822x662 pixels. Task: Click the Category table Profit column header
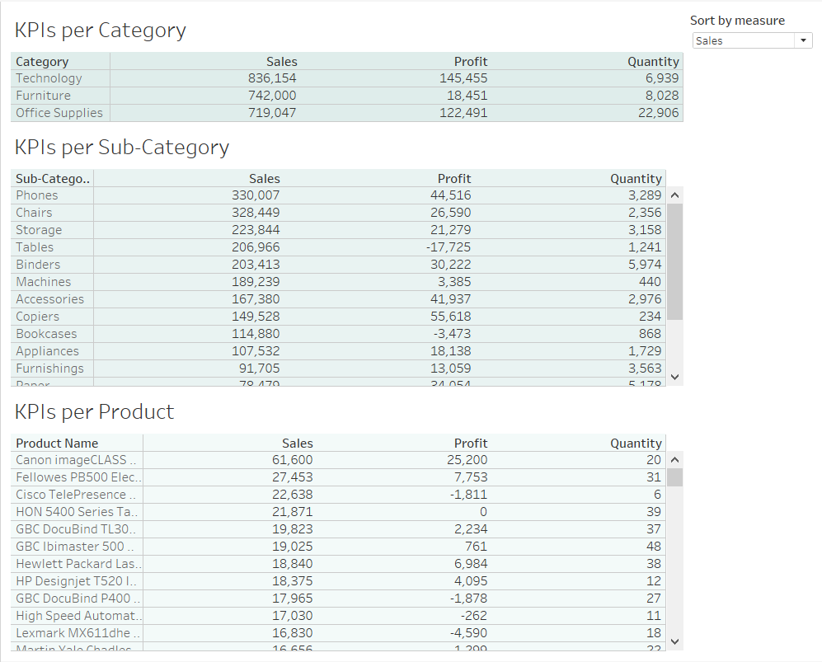[470, 61]
